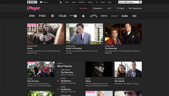169x96 pixels.
Task: Select S4C channel logo
Action: (x=134, y=16)
